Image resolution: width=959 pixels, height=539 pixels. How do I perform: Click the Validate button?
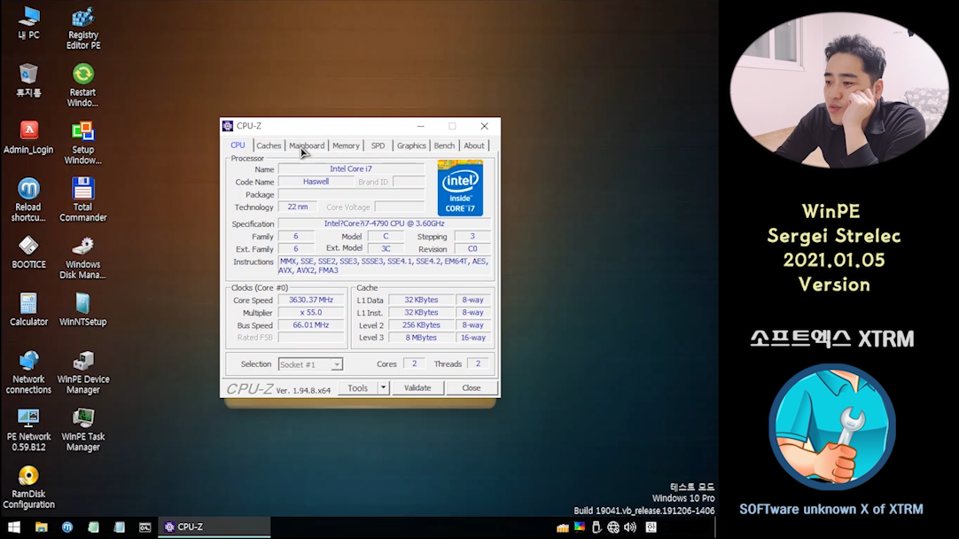(x=417, y=388)
